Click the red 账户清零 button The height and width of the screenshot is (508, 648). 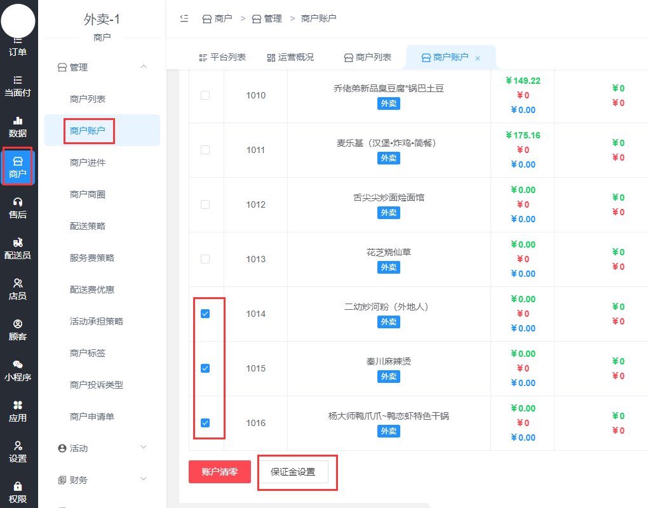tap(219, 472)
